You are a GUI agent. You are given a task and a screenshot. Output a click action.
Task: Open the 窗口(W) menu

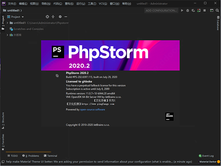point(115,4)
